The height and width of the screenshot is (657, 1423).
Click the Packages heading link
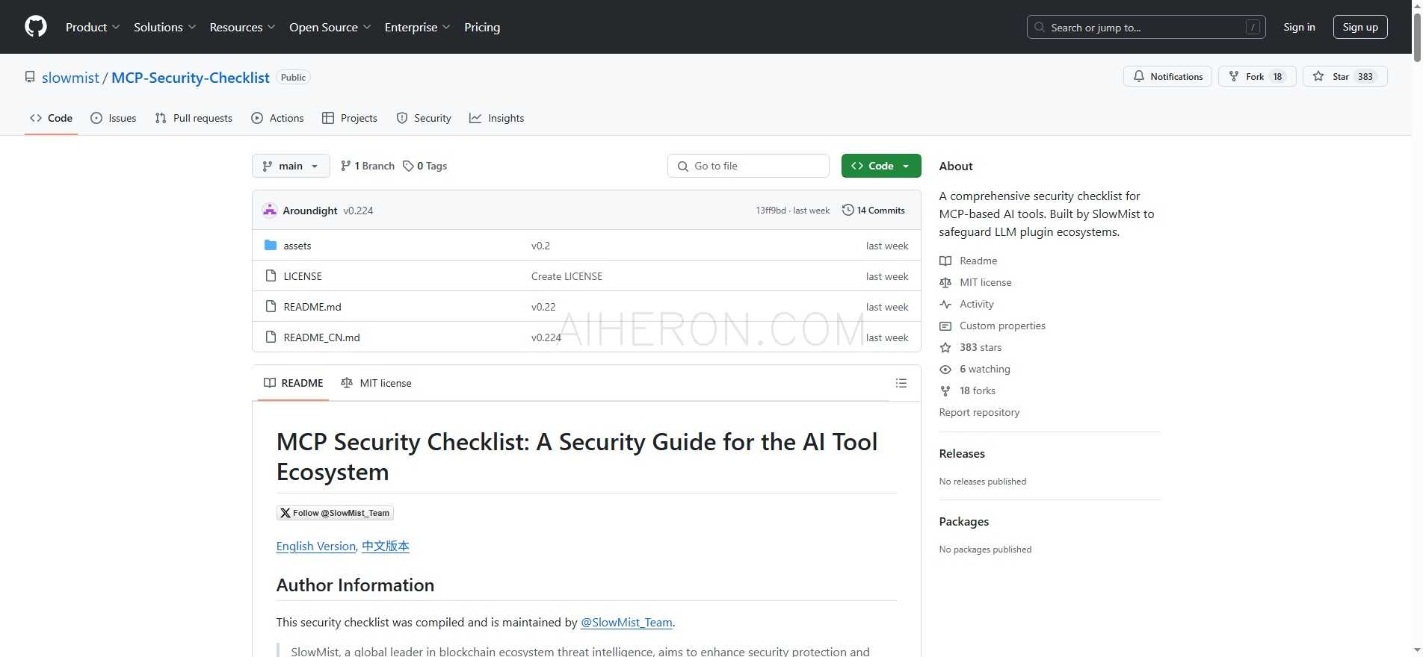coord(963,522)
